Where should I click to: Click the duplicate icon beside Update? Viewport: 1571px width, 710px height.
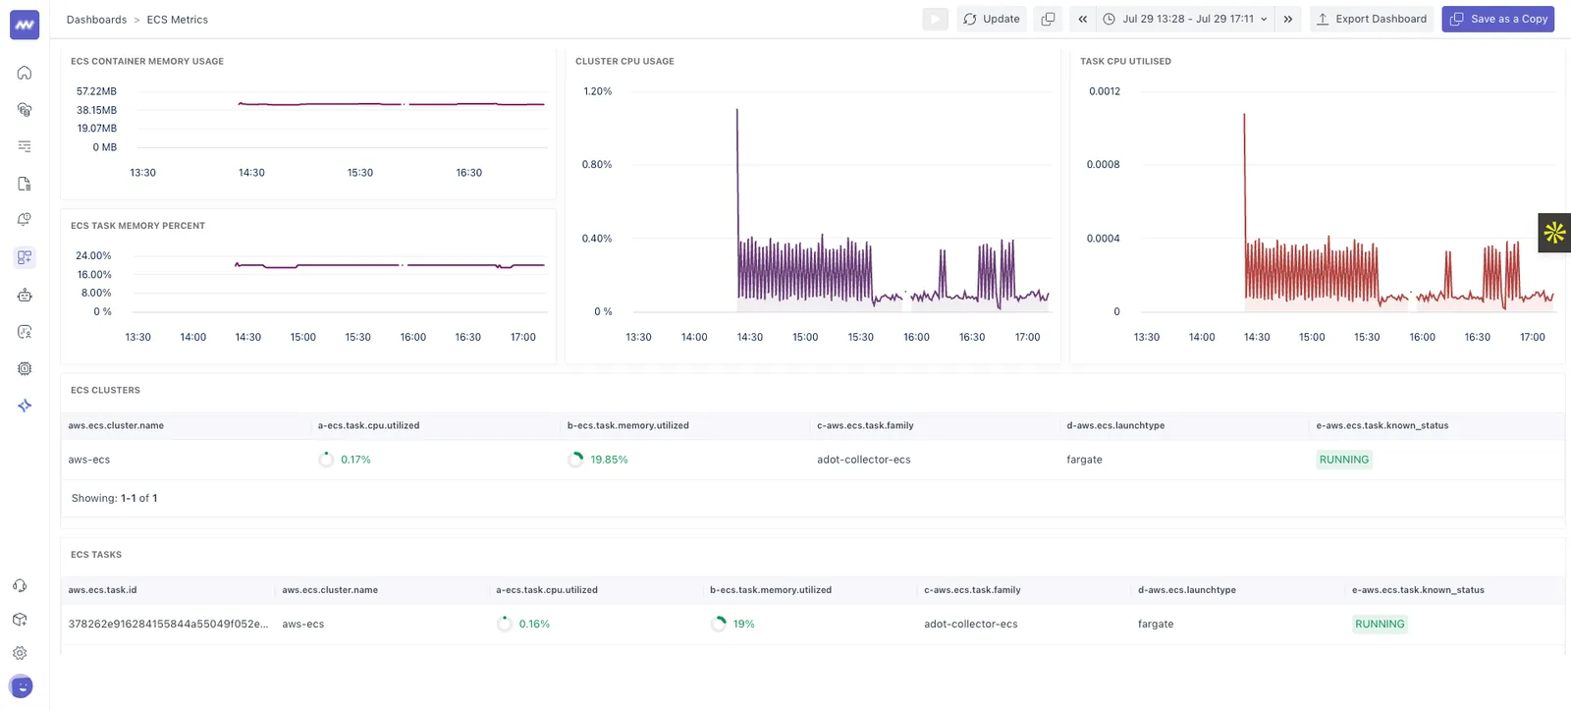pyautogui.click(x=1048, y=19)
